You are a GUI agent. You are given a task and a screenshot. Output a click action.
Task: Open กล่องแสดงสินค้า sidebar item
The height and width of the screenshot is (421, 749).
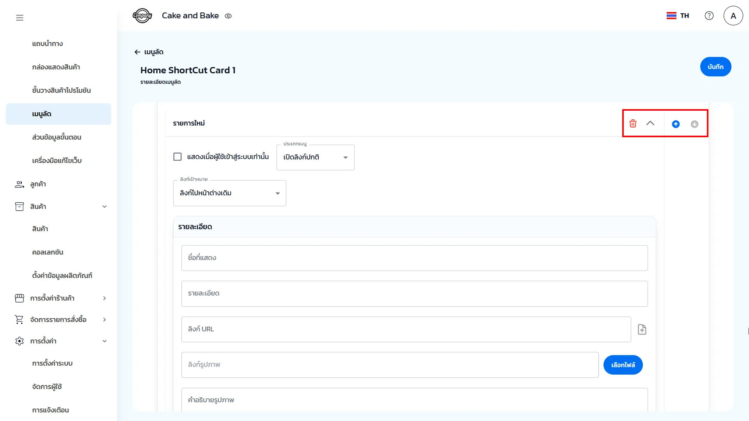click(x=56, y=67)
